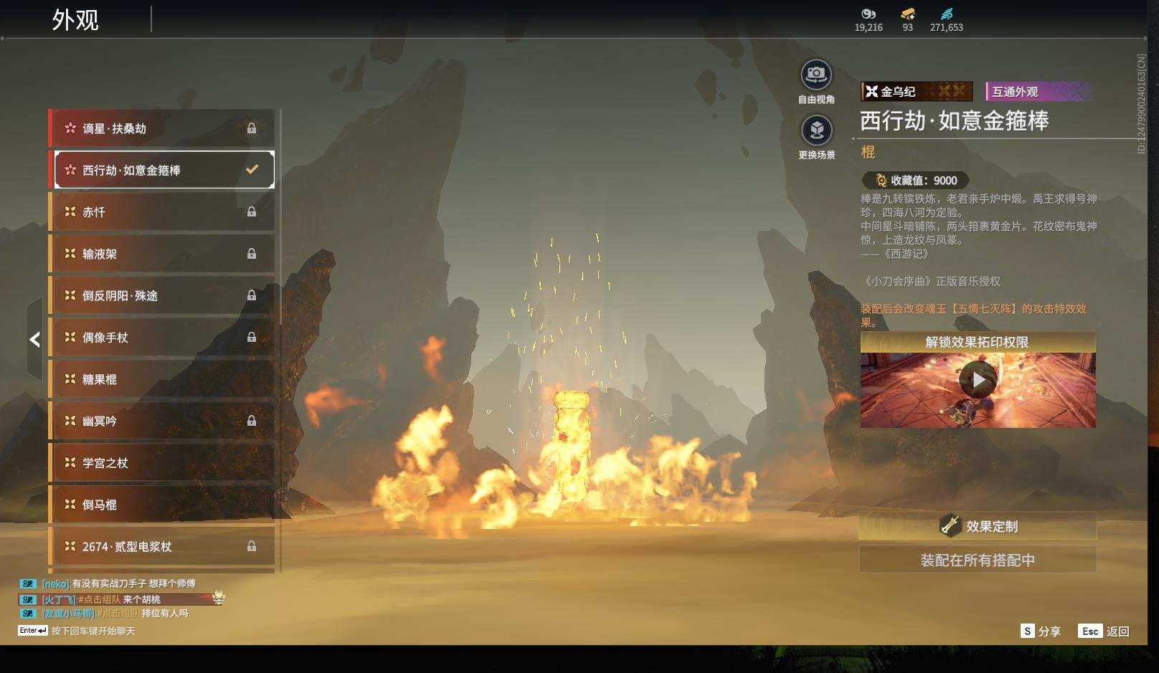Select the 倒反阴阳·殊途 skin entry
This screenshot has height=673, width=1159.
(x=162, y=295)
